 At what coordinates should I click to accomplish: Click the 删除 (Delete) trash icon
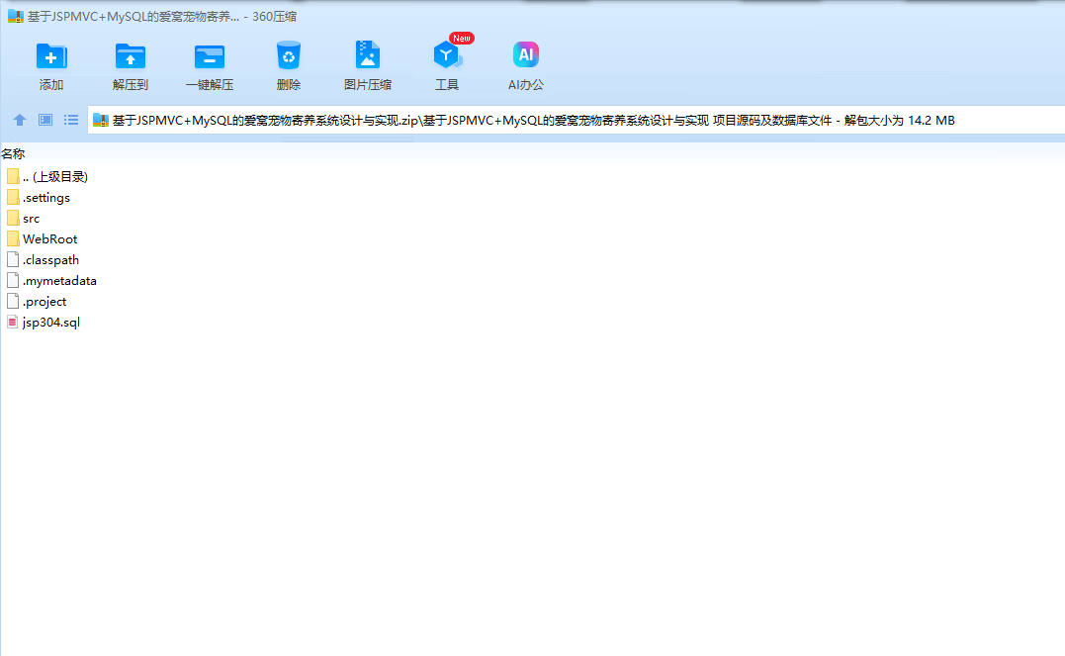[x=289, y=55]
